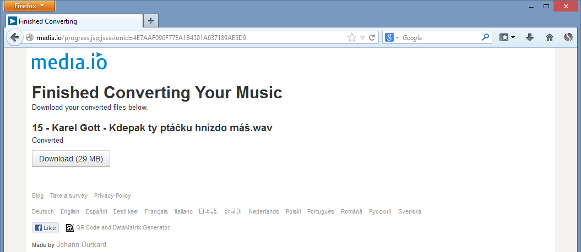
Task: Go to the Home page icon
Action: point(550,37)
